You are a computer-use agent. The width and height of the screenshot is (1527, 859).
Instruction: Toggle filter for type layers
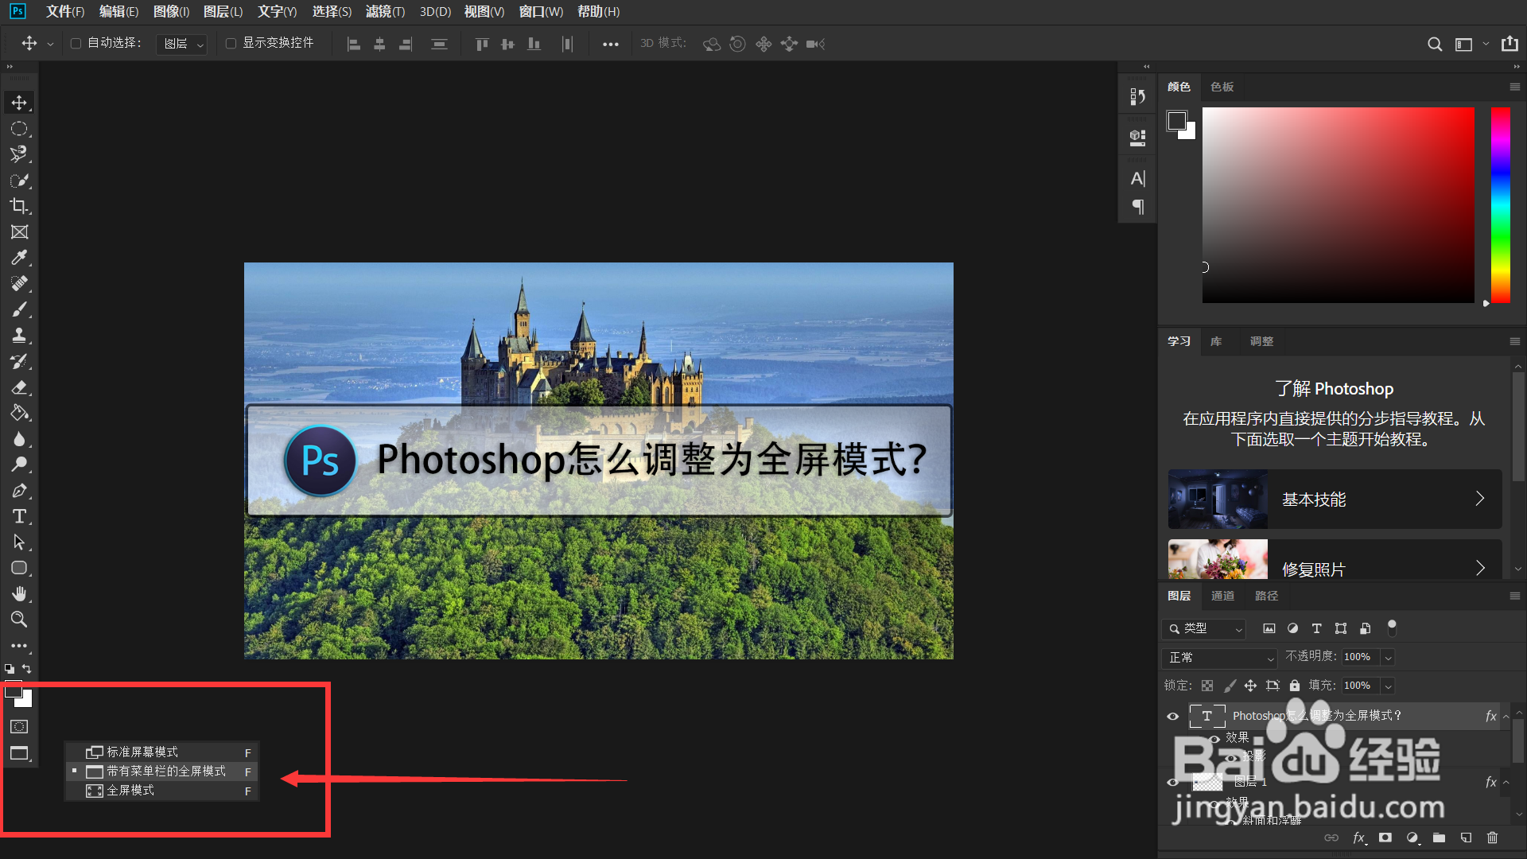tap(1316, 628)
